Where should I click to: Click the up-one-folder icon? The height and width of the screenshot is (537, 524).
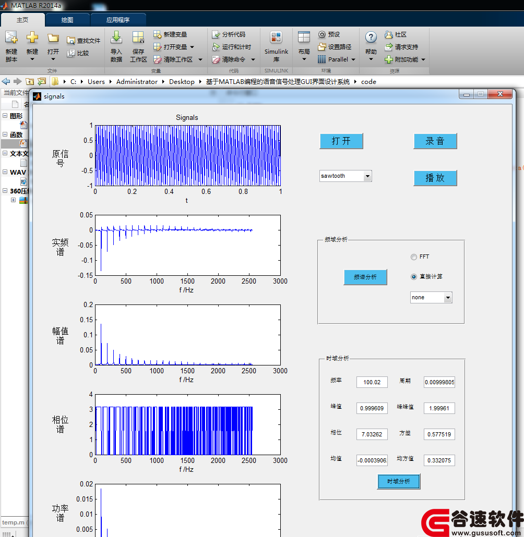[x=30, y=81]
